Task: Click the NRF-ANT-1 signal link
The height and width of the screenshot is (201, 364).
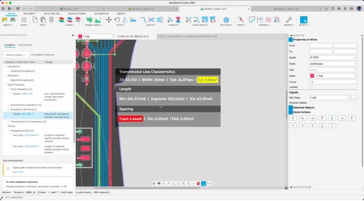Action: point(27,114)
